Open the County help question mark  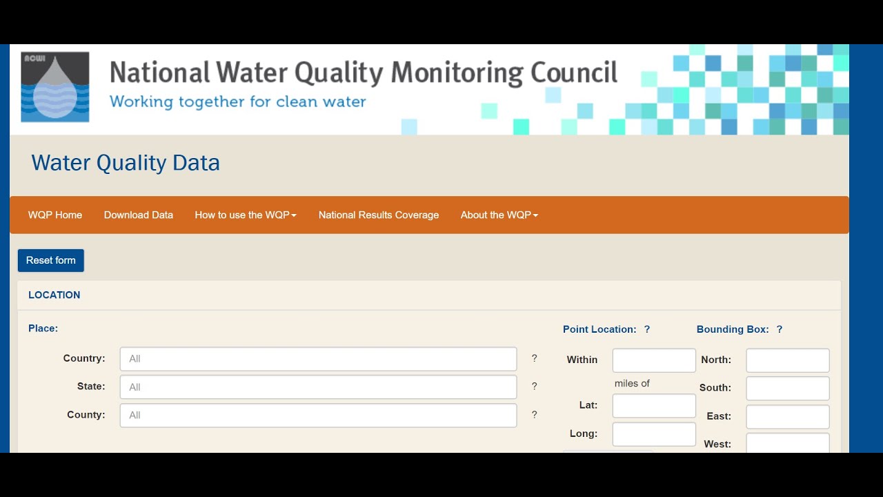pos(534,415)
